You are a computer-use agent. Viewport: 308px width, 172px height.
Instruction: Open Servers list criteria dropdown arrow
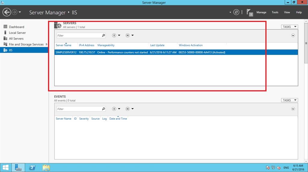tap(119, 35)
